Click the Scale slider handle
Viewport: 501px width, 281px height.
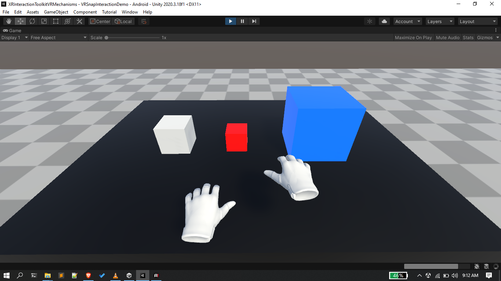(106, 37)
